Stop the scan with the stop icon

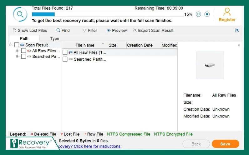pos(207,14)
